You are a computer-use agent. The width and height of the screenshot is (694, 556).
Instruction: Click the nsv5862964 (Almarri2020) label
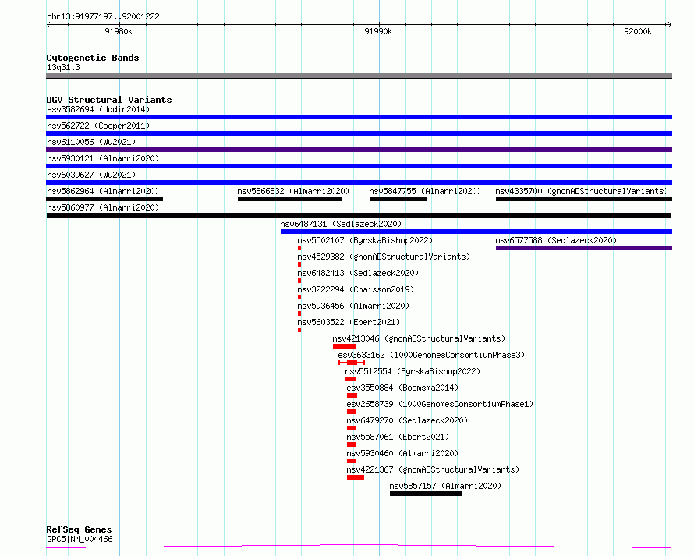103,191
